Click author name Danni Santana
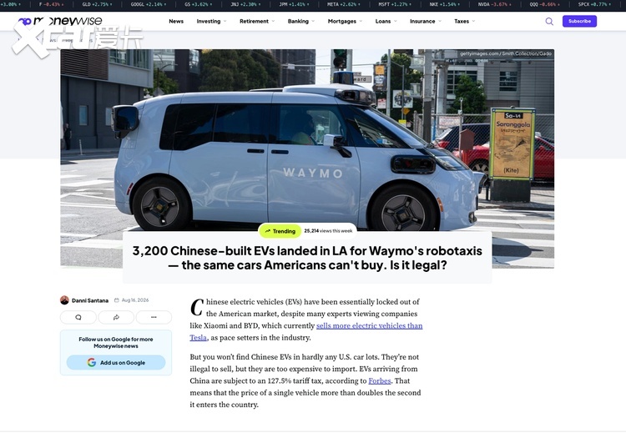 pos(90,300)
